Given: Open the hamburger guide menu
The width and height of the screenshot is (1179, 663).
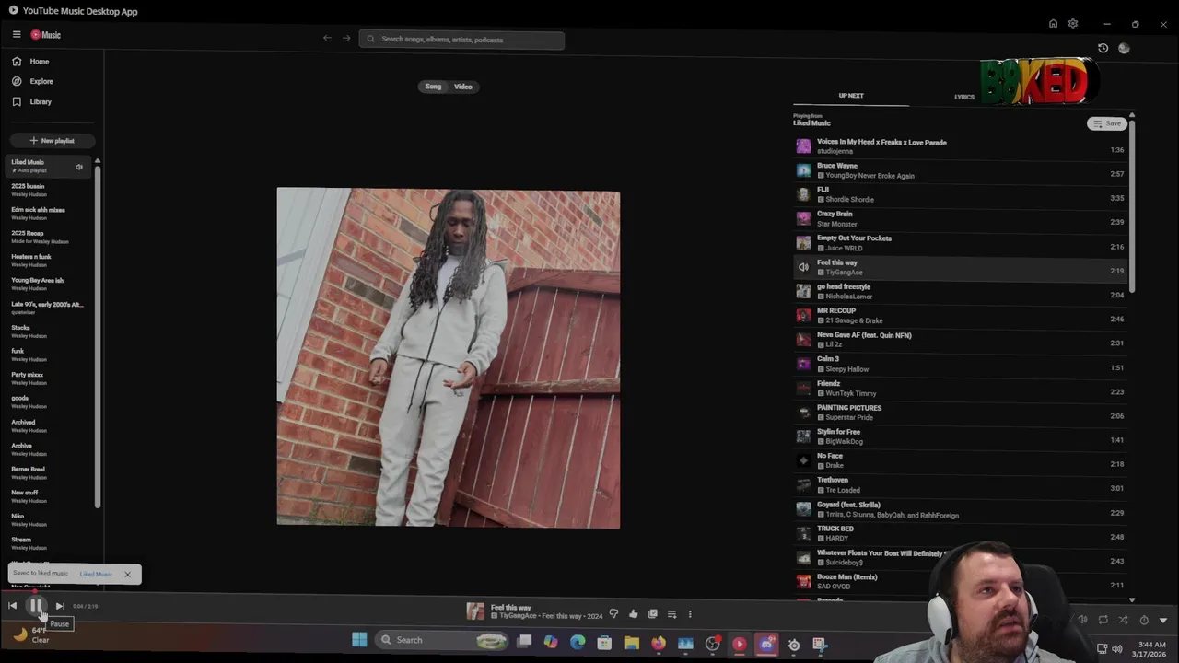Looking at the screenshot, I should coord(17,34).
